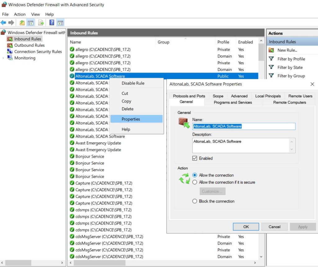
Task: Click the console tree horizontal scroll-left arrow
Action: click(x=2, y=263)
